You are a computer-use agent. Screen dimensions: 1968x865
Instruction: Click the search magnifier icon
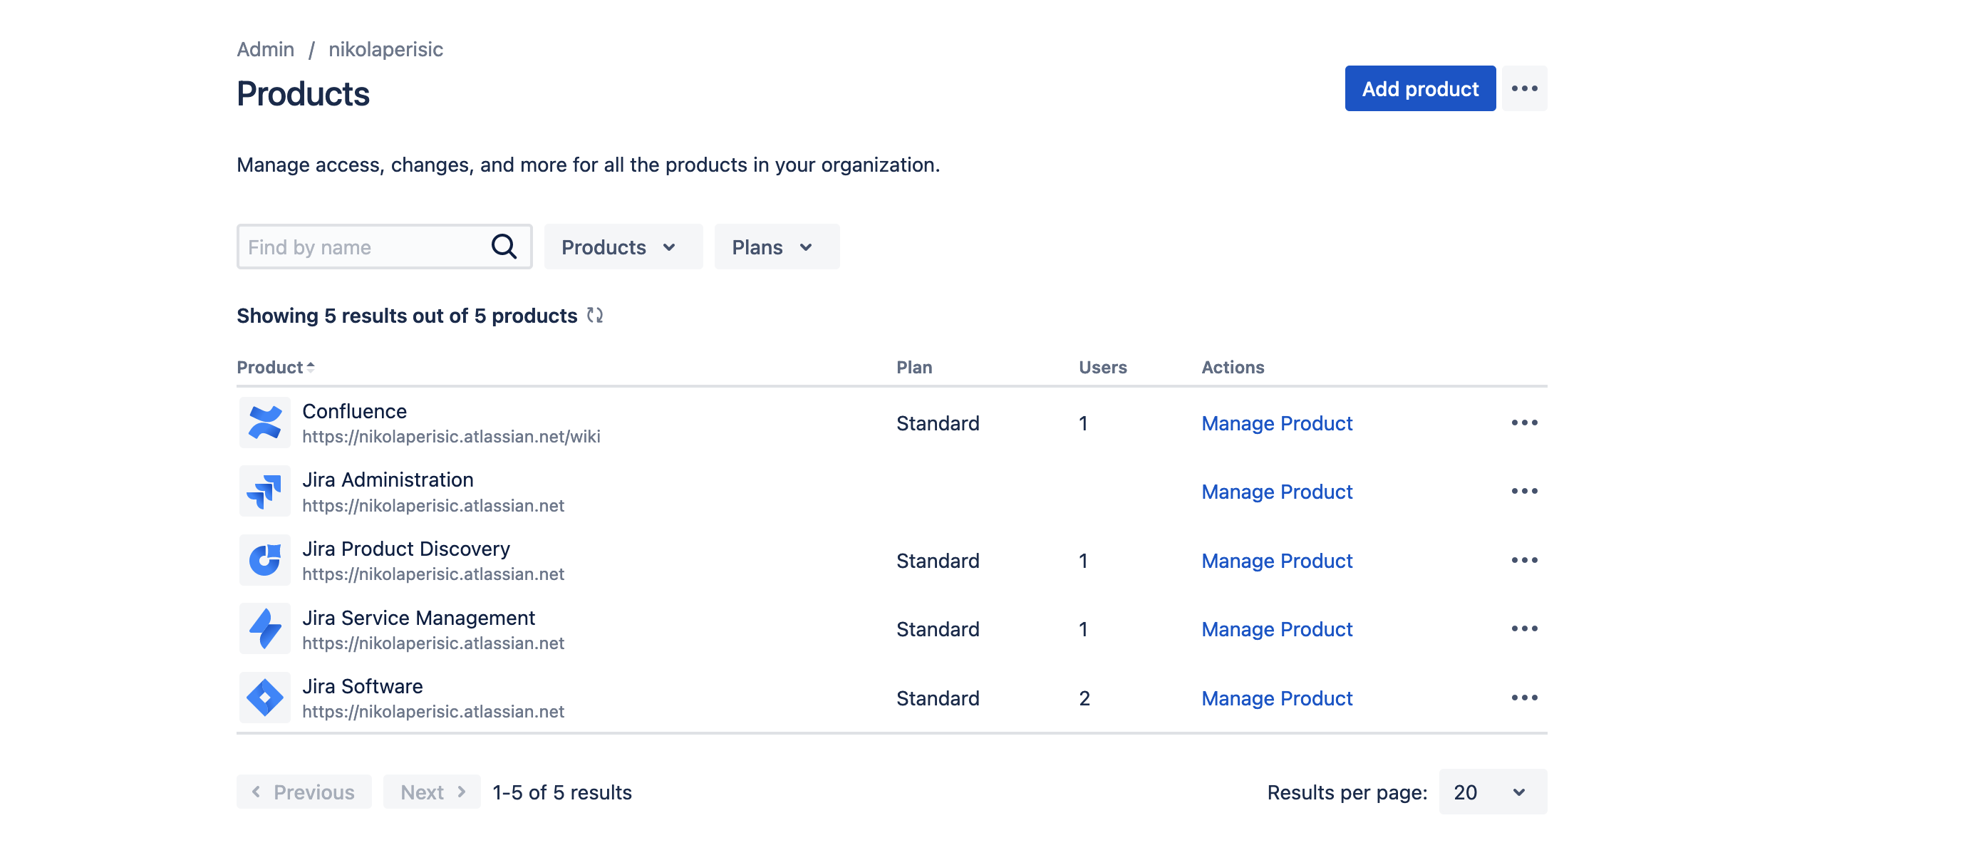point(504,246)
